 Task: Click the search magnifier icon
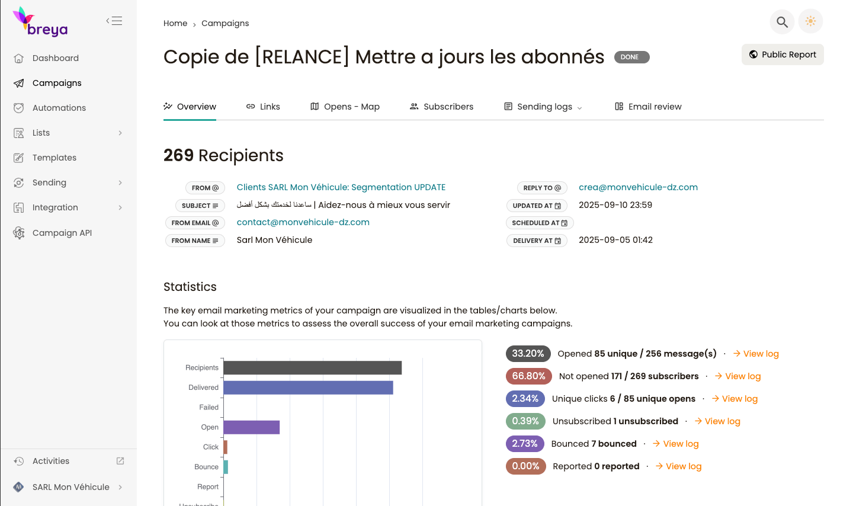pos(782,22)
